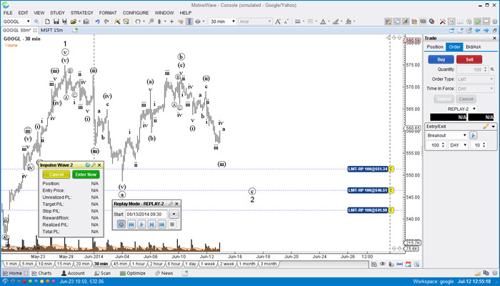Viewport: 500px width, 286px height.
Task: Select the 1 day bar size tab
Action: pos(191,264)
